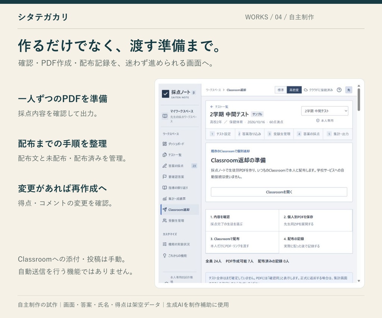382x318 pixels.
Task: Click the cloud connected status icon
Action: tap(306, 90)
